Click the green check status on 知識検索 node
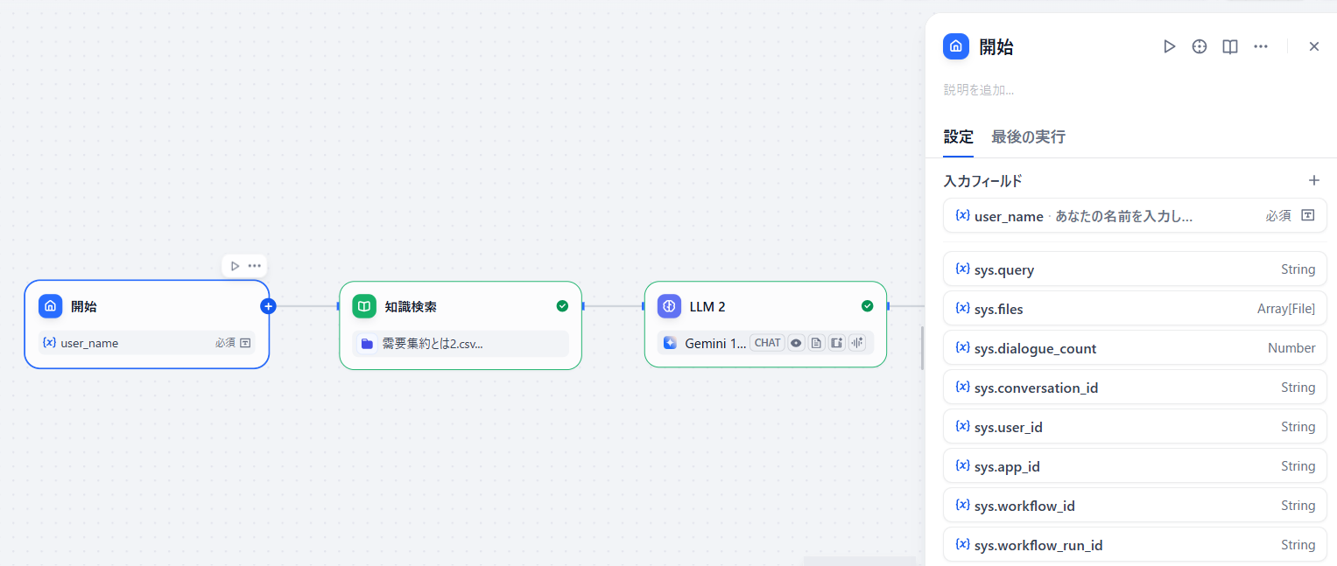 [562, 306]
